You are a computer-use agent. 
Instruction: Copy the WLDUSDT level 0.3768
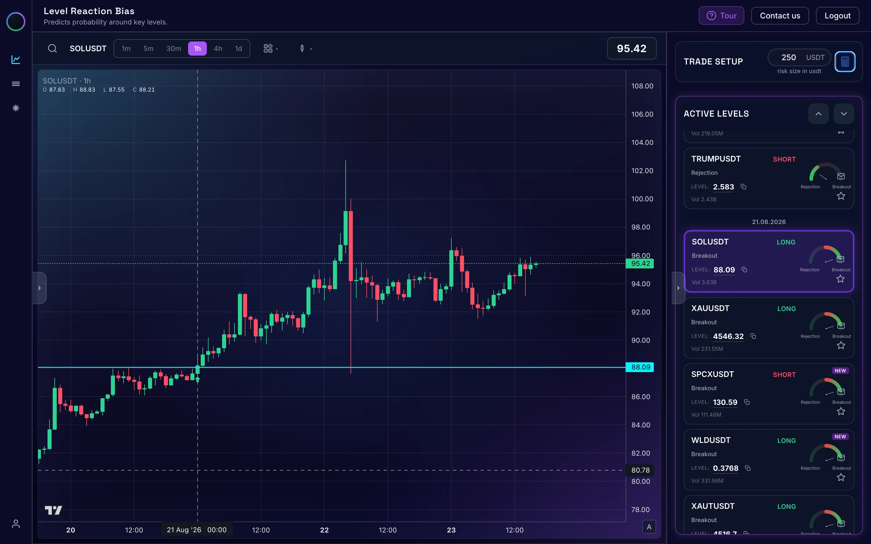coord(748,468)
